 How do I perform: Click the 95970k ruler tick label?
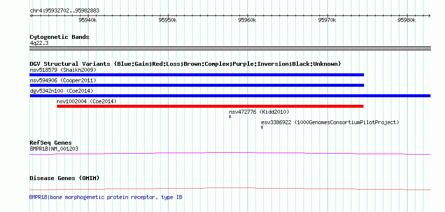[x=327, y=20]
